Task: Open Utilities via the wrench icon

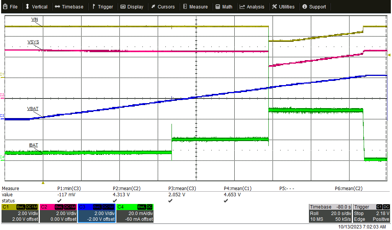Action: [274, 6]
